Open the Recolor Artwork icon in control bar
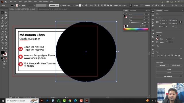The height and width of the screenshot is (103, 184). tap(86, 5)
